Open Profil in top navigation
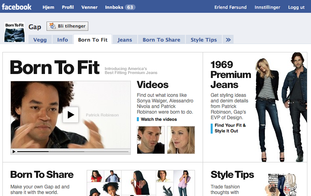 pos(68,7)
